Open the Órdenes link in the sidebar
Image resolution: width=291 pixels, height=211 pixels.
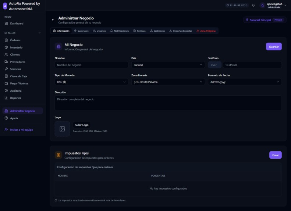click(x=15, y=40)
